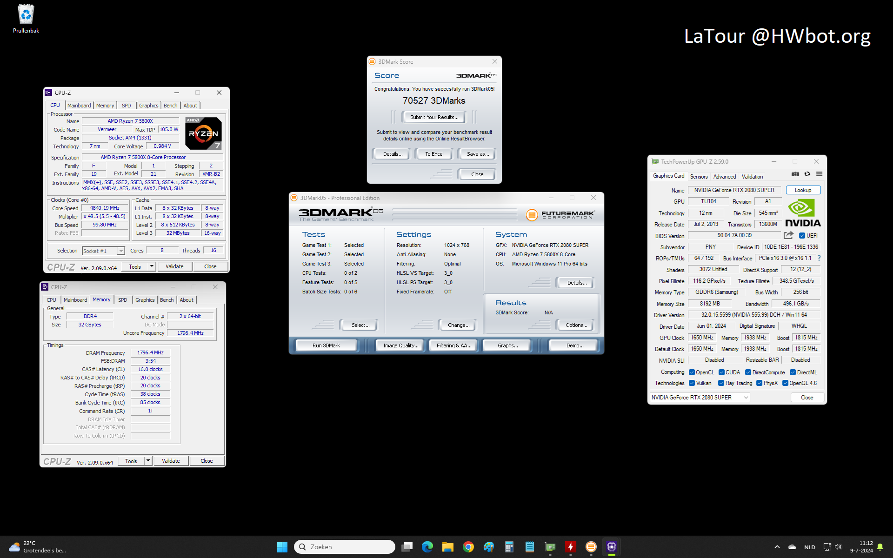The width and height of the screenshot is (893, 558).
Task: Open NLD language input selector
Action: click(810, 547)
